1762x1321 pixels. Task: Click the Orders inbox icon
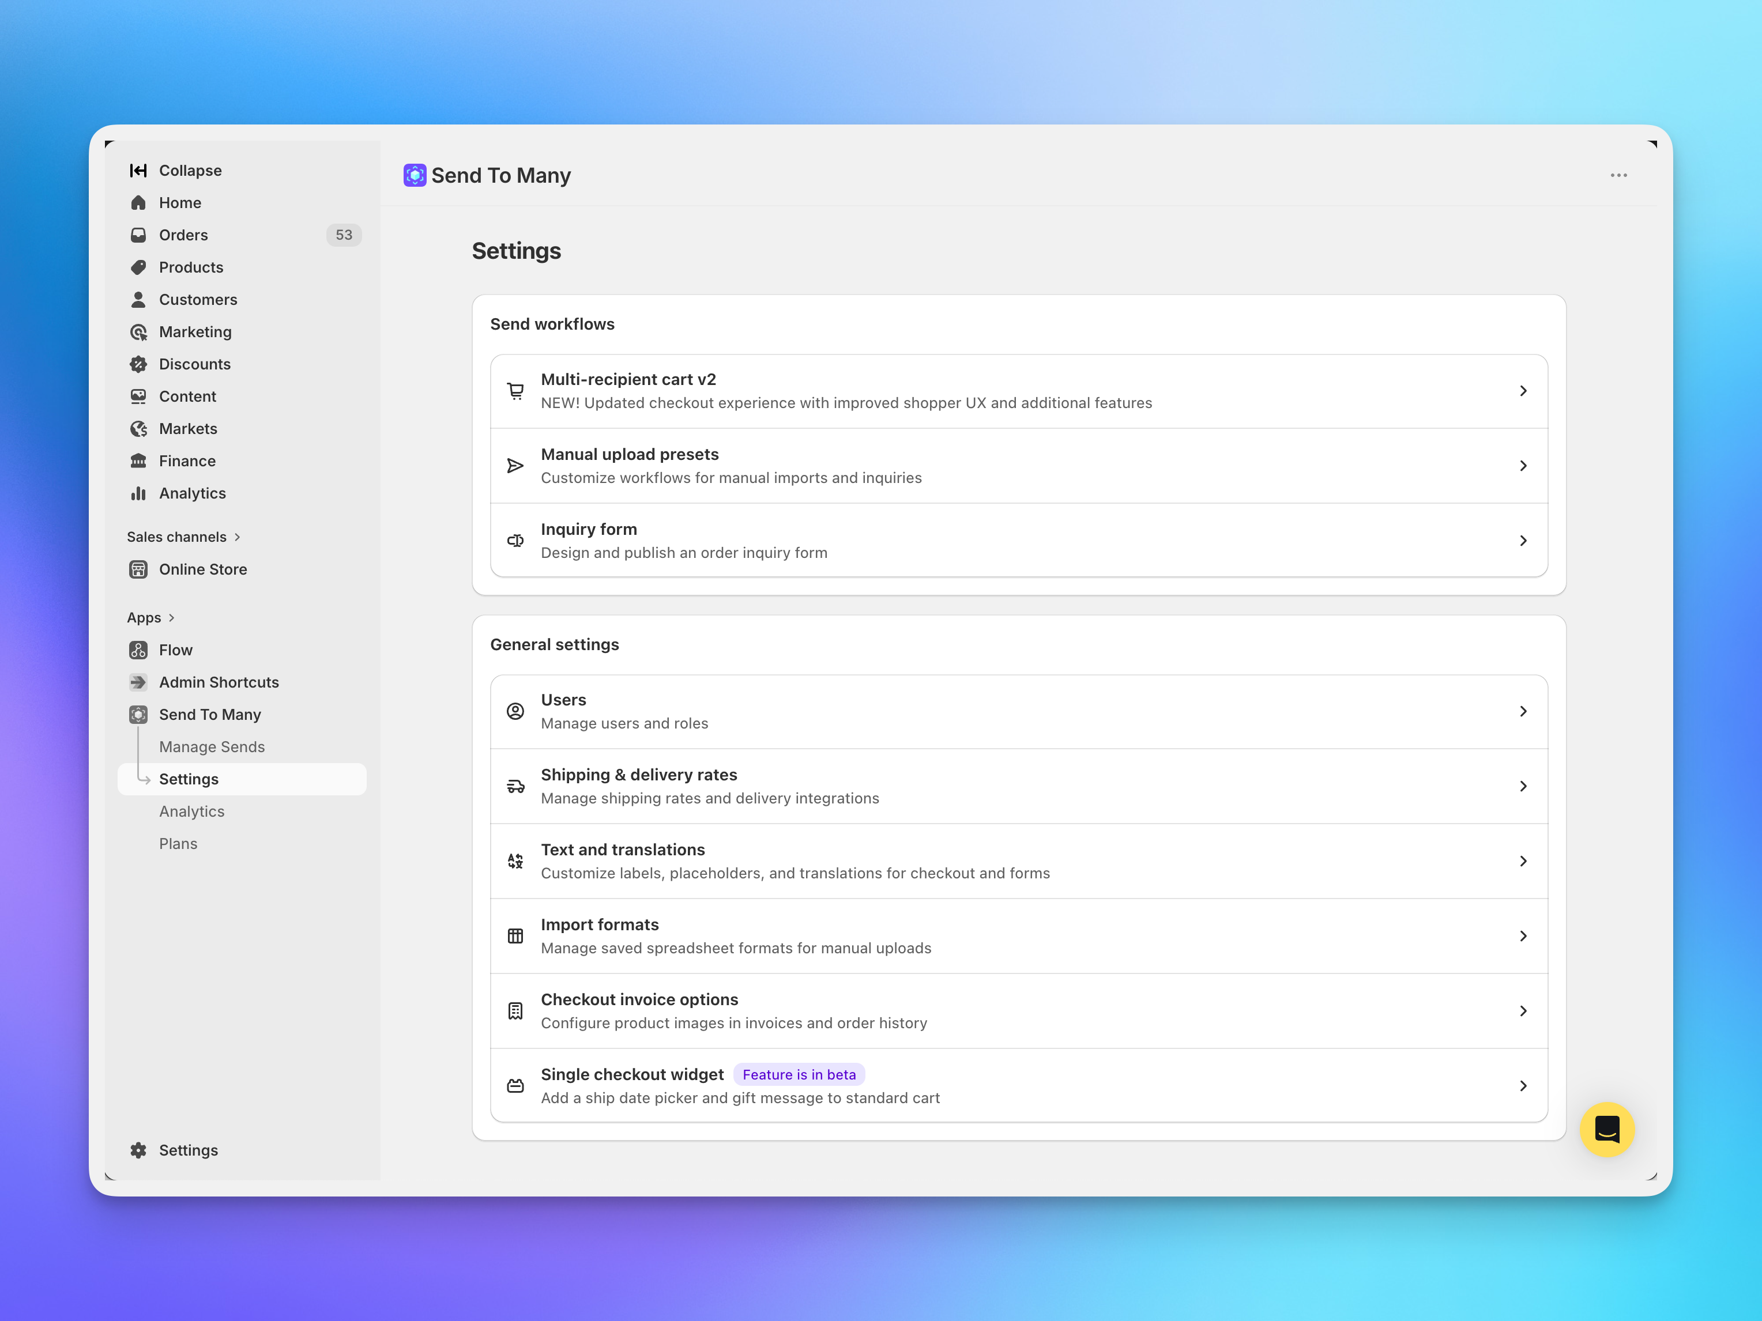(x=138, y=235)
